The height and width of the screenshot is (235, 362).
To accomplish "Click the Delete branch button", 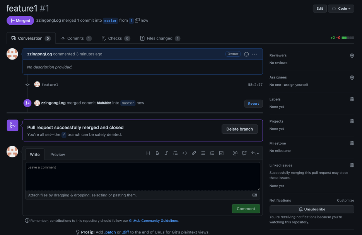I will [239, 129].
